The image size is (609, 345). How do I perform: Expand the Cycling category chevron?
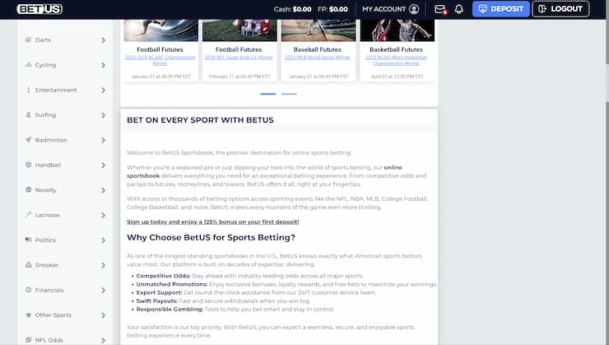104,65
